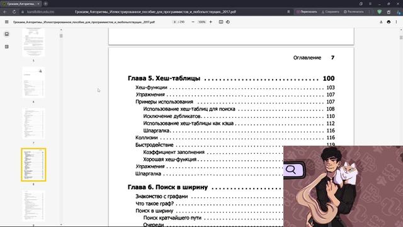Print the PDF document

point(389,22)
